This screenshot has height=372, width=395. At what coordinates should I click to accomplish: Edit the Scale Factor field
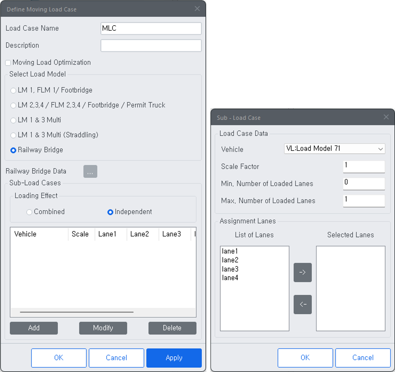[x=364, y=167]
